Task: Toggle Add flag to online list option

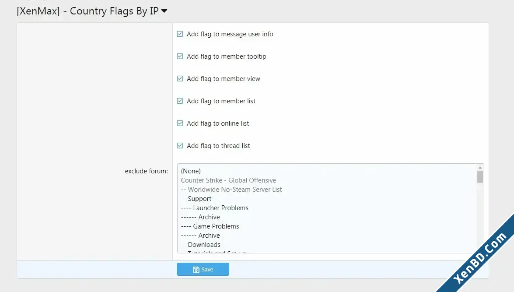Action: [180, 123]
